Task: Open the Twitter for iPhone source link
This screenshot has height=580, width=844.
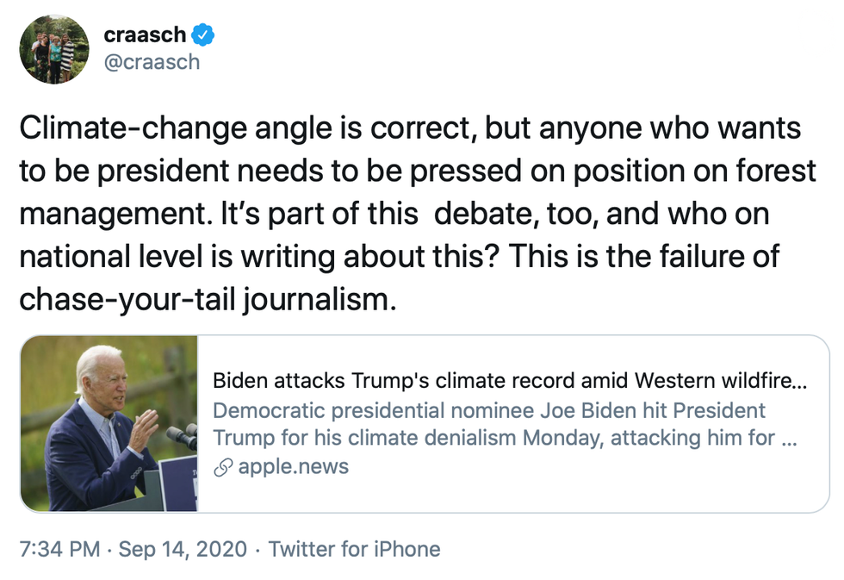Action: 354,549
